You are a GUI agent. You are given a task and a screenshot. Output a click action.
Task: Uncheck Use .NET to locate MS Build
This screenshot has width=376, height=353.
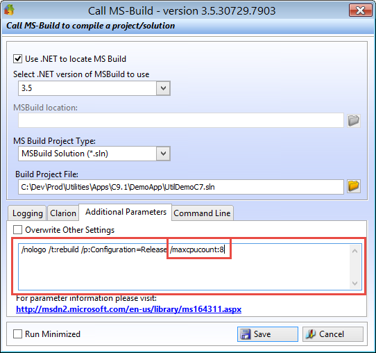click(x=18, y=59)
